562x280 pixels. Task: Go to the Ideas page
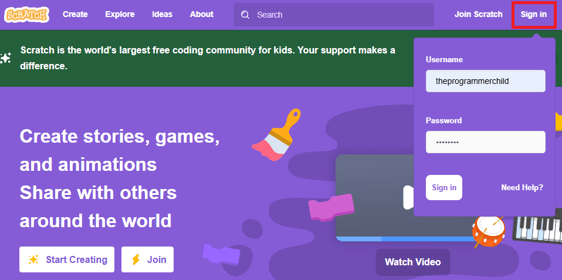tap(162, 15)
